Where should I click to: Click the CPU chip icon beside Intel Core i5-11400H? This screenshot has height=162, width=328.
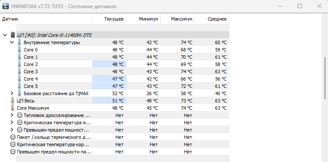click(13, 35)
